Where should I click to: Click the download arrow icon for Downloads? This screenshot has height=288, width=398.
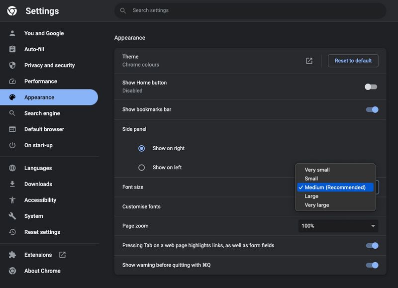point(12,184)
